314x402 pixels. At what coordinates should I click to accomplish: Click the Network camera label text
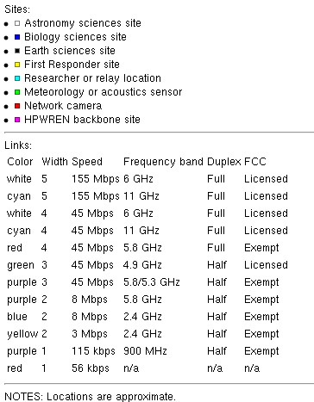click(x=63, y=106)
